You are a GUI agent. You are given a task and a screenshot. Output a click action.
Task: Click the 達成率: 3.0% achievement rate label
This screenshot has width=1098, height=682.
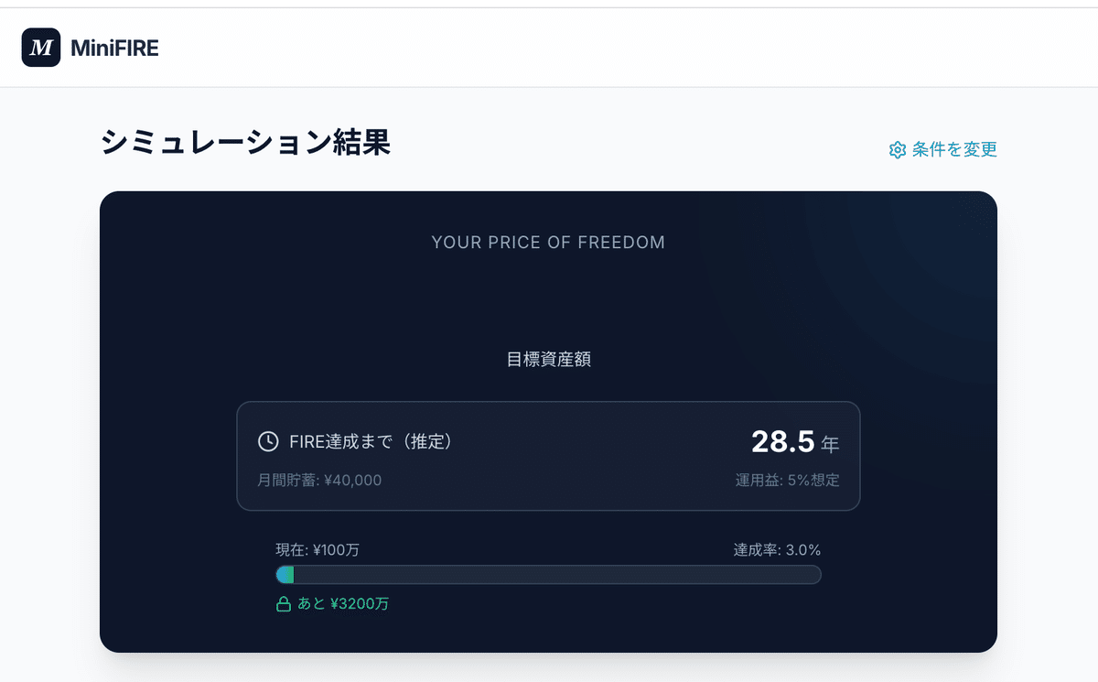[x=777, y=549]
